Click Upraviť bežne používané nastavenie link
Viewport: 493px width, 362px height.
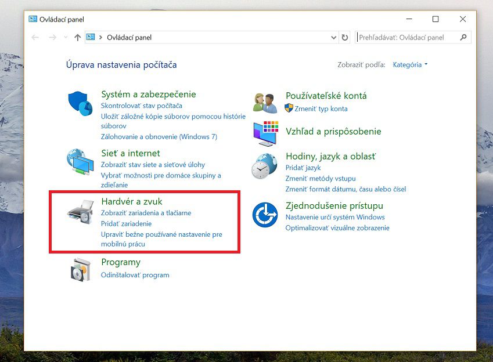coord(161,239)
